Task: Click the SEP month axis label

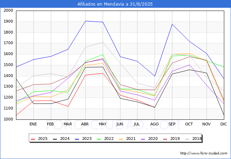Action: (x=172, y=124)
